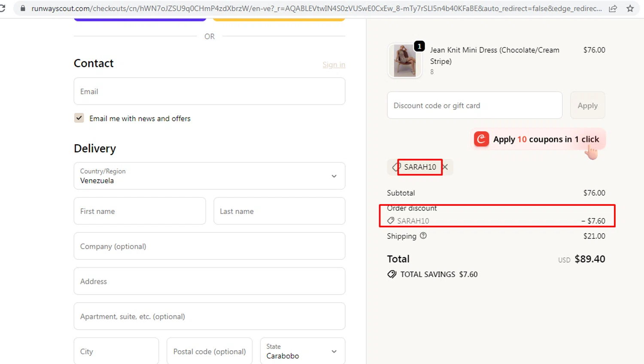Click into the Address field

210,281
